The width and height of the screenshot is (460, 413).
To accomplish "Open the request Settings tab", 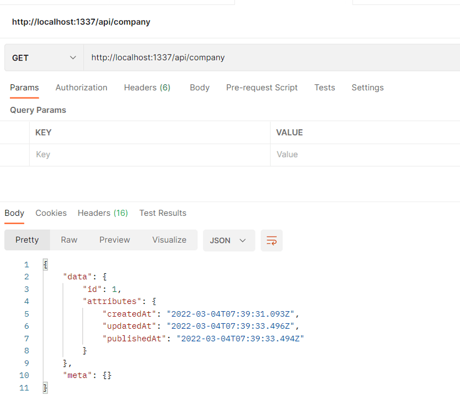I will 367,87.
